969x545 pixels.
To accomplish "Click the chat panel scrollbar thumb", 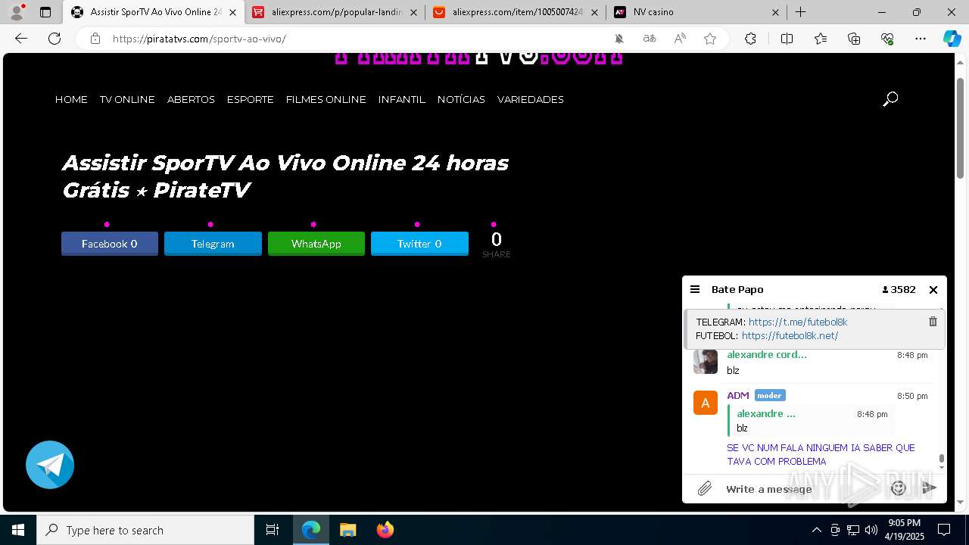I will point(942,458).
